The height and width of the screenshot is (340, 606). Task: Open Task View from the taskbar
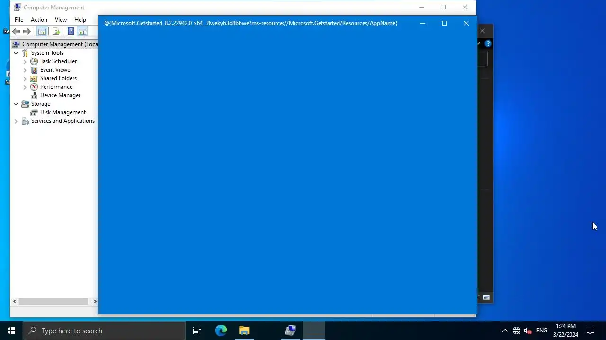tap(197, 331)
